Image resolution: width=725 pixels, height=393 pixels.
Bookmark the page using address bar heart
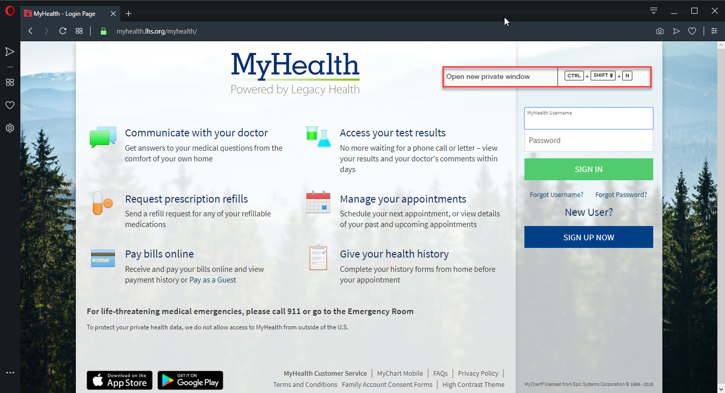pyautogui.click(x=692, y=31)
